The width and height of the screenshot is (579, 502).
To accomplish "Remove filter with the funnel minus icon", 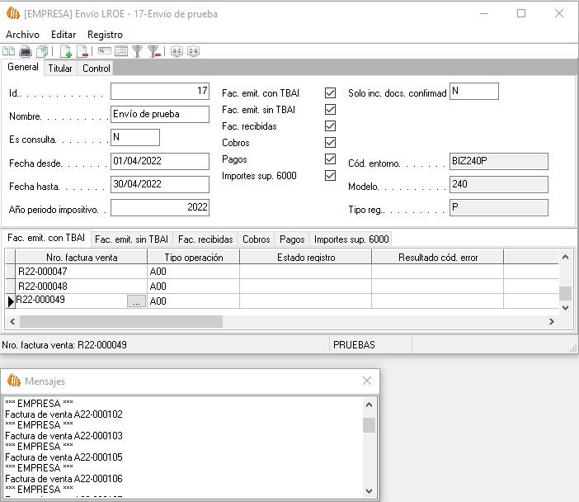I will (153, 51).
